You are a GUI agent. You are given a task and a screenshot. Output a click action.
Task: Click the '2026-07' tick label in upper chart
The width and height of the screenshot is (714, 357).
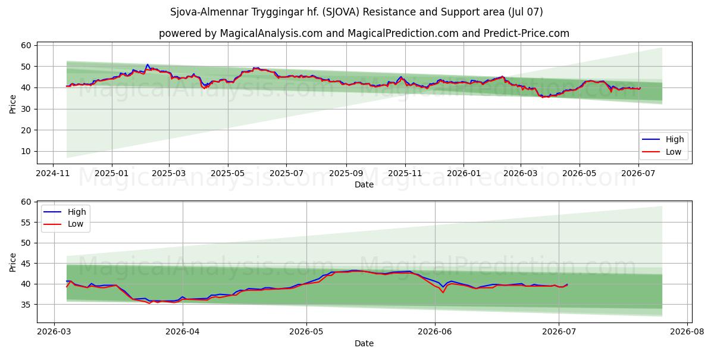(638, 173)
